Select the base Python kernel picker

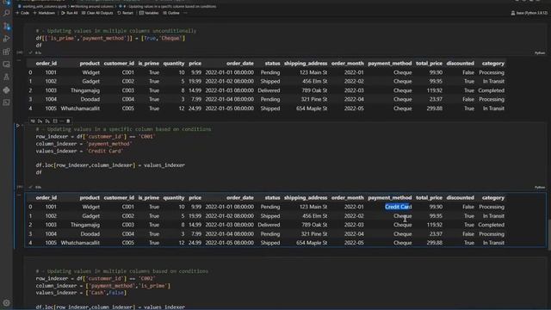point(529,13)
